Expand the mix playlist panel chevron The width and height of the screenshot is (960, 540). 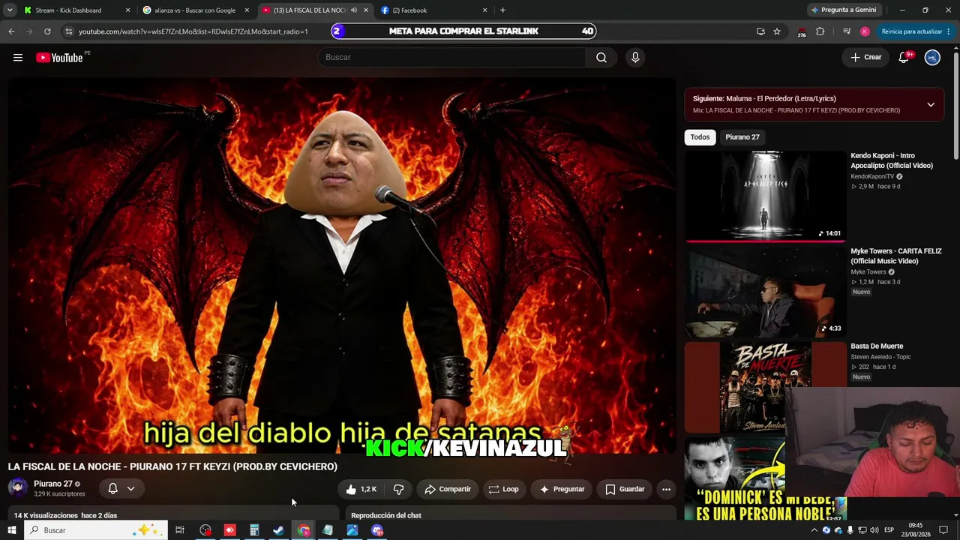click(931, 104)
